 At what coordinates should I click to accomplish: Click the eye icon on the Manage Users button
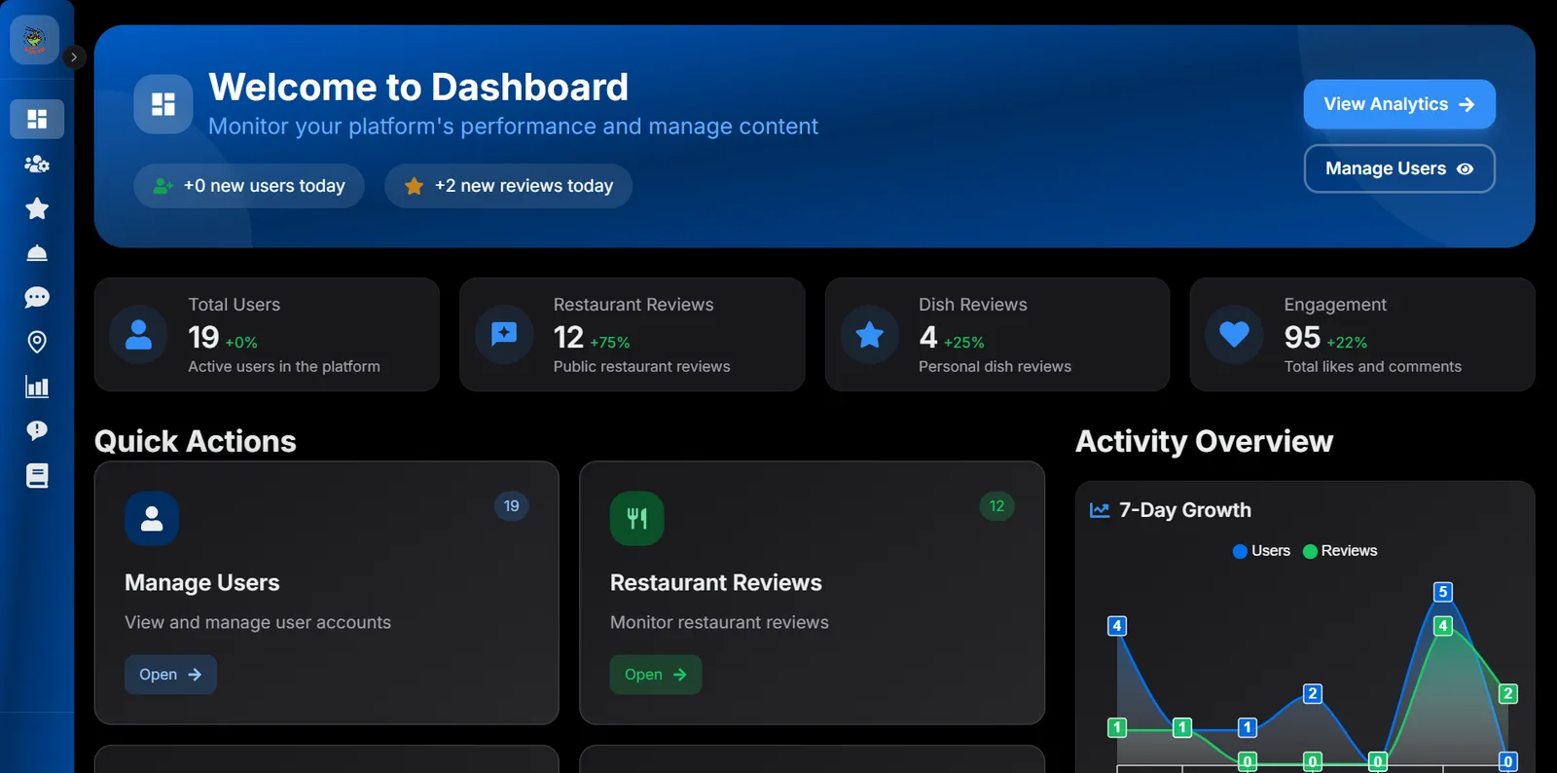click(x=1465, y=168)
